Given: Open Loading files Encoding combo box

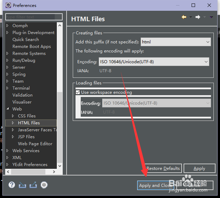Looking at the screenshot, I should [x=157, y=103].
